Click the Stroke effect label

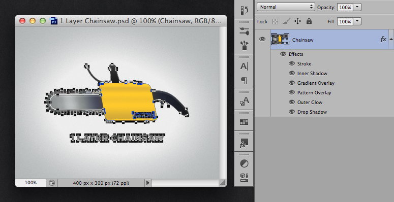304,64
